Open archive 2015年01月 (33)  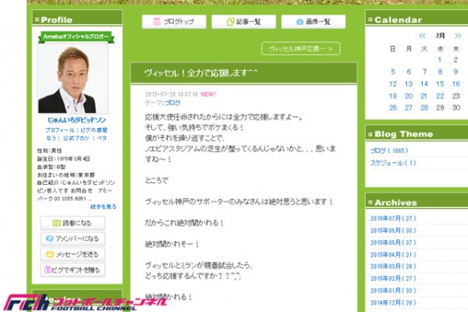[393, 290]
